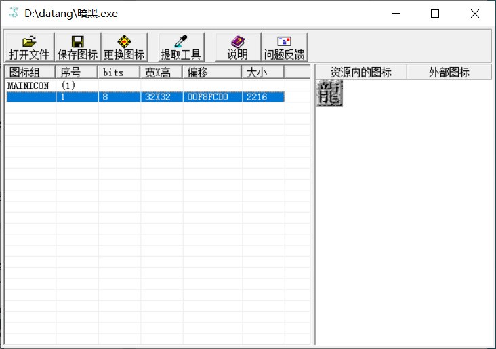Click the 宽X高 column header
The image size is (496, 349).
click(x=161, y=72)
